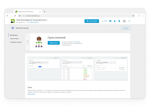Click the 'Нова версія' button
The image size is (150, 107).
92,21
